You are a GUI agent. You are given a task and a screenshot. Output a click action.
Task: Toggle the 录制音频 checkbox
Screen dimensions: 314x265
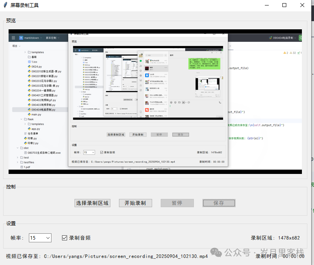coord(64,238)
